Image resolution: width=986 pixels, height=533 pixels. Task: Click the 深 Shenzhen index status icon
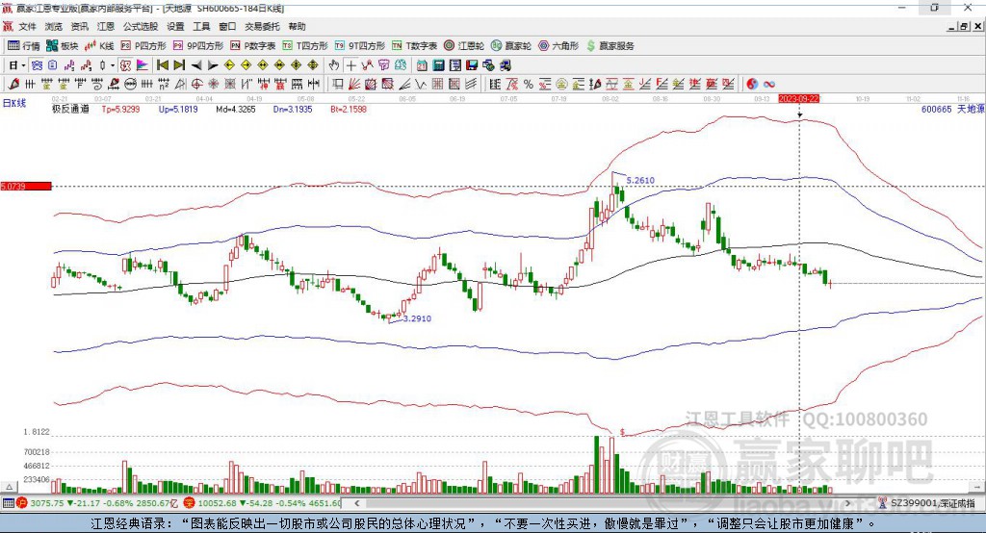[190, 503]
